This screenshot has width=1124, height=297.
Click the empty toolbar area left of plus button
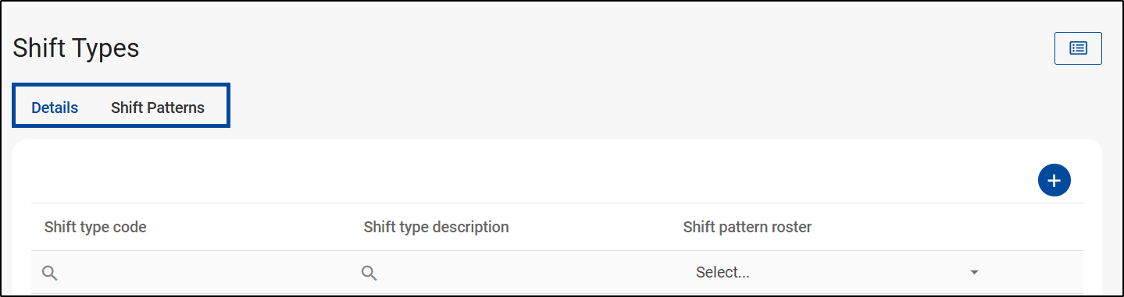coord(531,181)
